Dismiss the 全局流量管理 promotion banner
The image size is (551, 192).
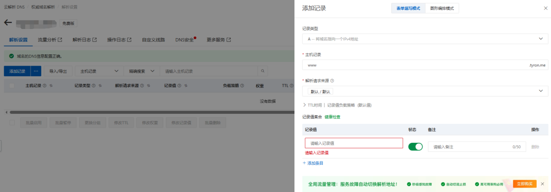pyautogui.click(x=542, y=183)
